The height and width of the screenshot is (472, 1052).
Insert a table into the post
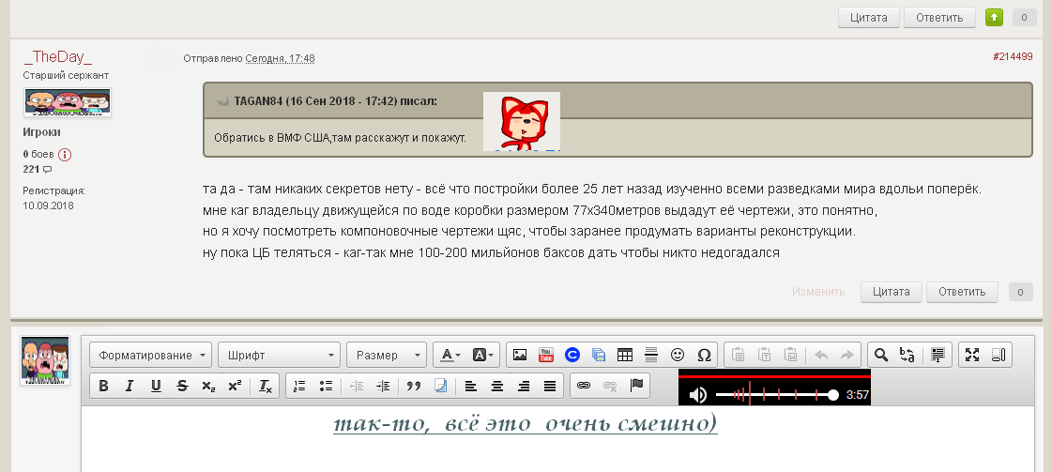pos(625,355)
